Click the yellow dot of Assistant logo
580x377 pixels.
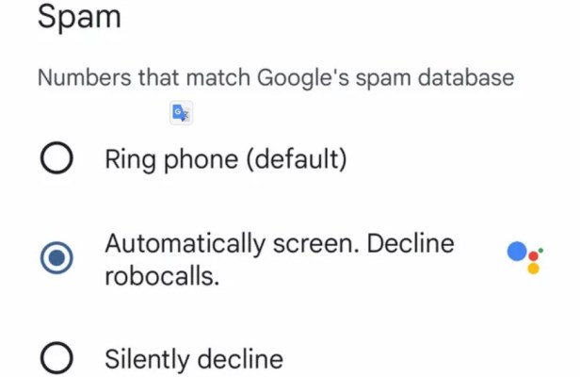coord(533,269)
